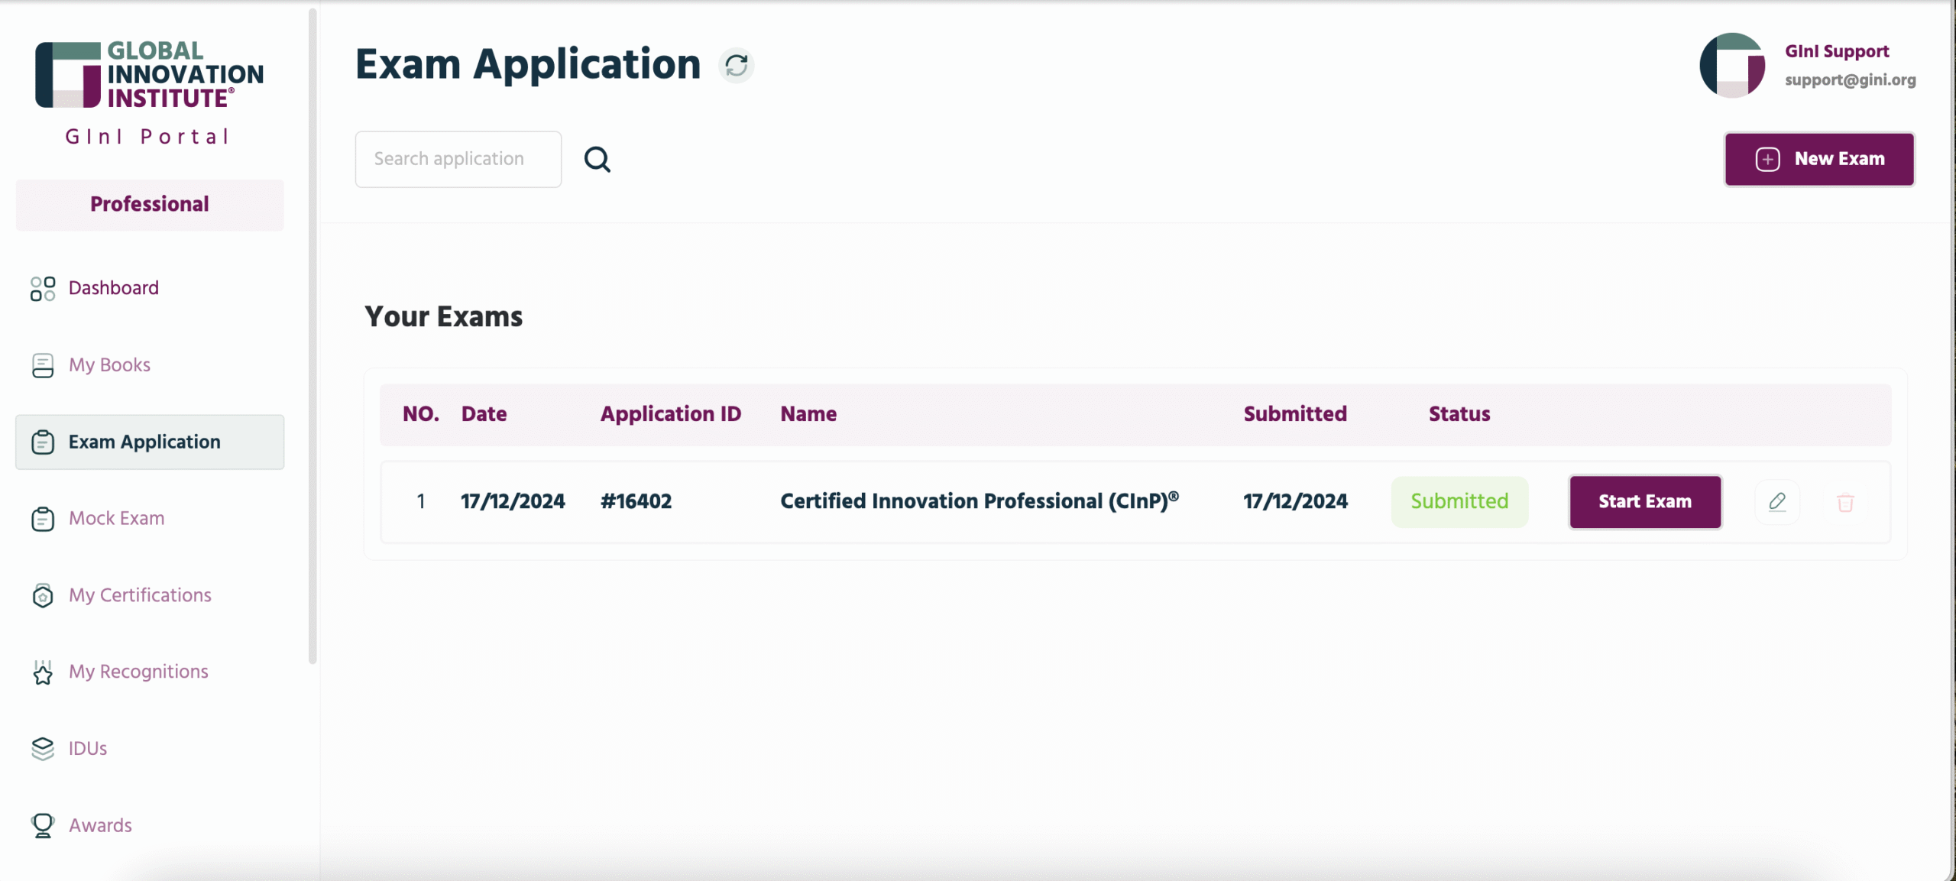Screen dimensions: 1956x881
Task: Click the refresh icon beside Exam Application title
Action: 737,65
